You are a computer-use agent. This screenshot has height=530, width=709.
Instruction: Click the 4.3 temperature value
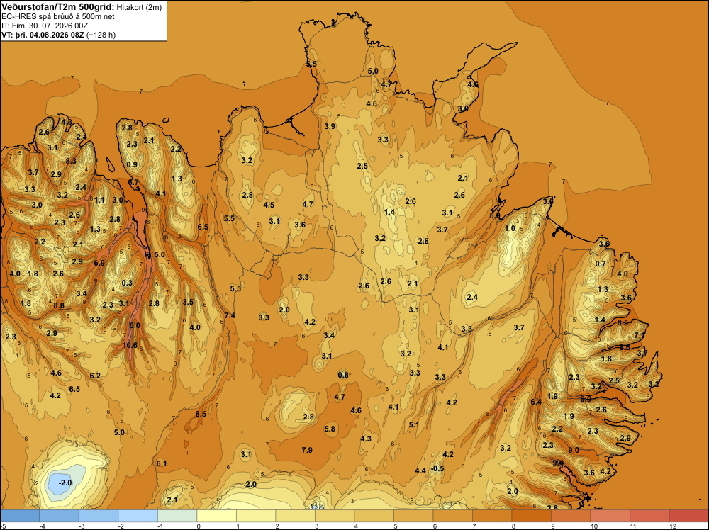(x=366, y=439)
